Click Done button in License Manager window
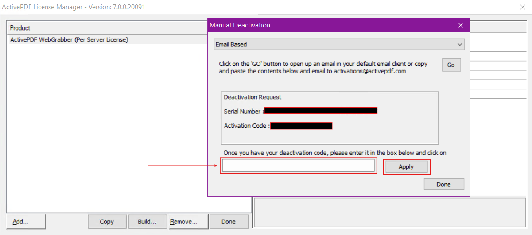The height and width of the screenshot is (235, 532). coord(229,221)
